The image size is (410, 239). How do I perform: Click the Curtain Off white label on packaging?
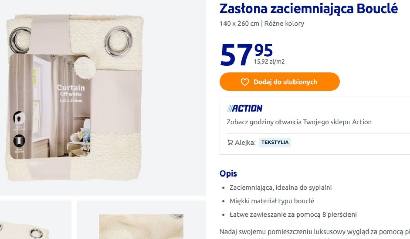click(71, 91)
